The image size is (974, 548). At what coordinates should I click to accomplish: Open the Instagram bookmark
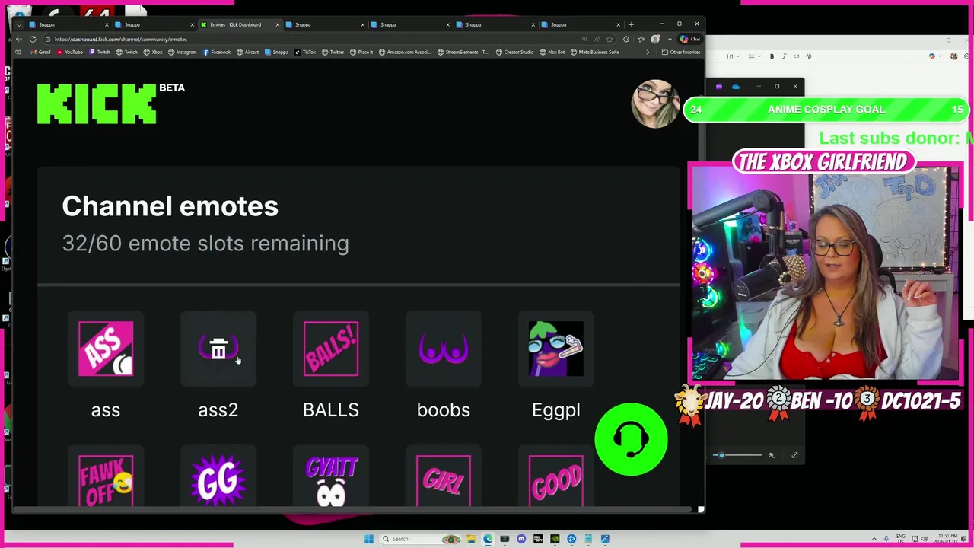click(182, 52)
